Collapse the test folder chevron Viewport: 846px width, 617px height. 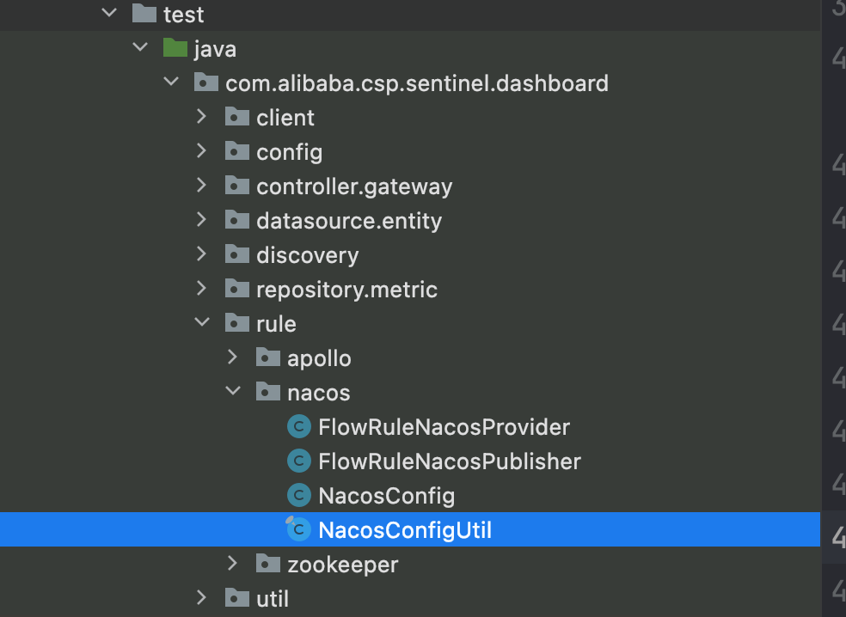point(109,12)
